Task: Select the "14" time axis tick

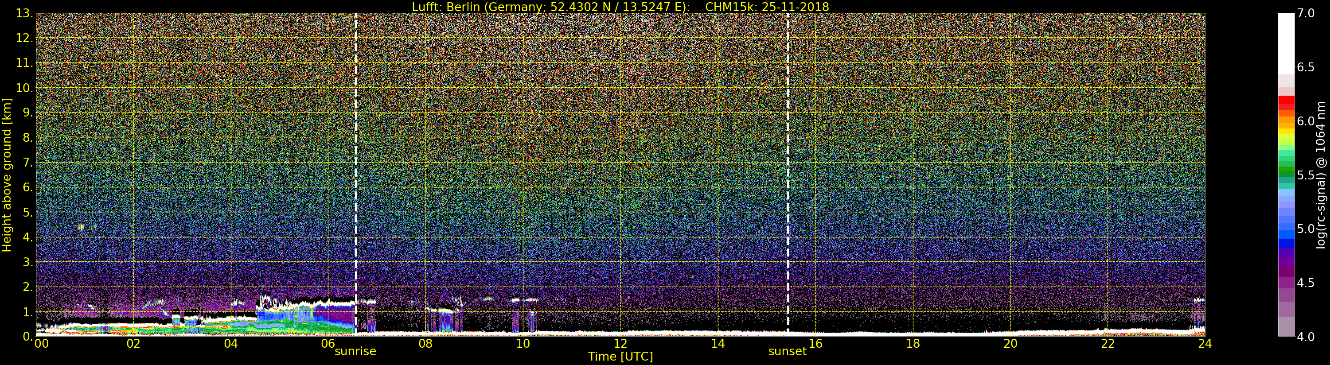Action: tap(718, 343)
